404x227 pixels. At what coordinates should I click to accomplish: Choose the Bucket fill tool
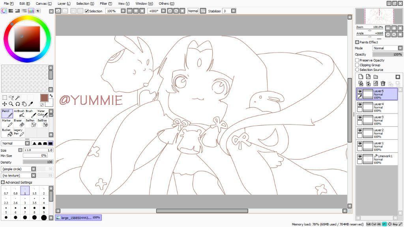click(x=7, y=132)
